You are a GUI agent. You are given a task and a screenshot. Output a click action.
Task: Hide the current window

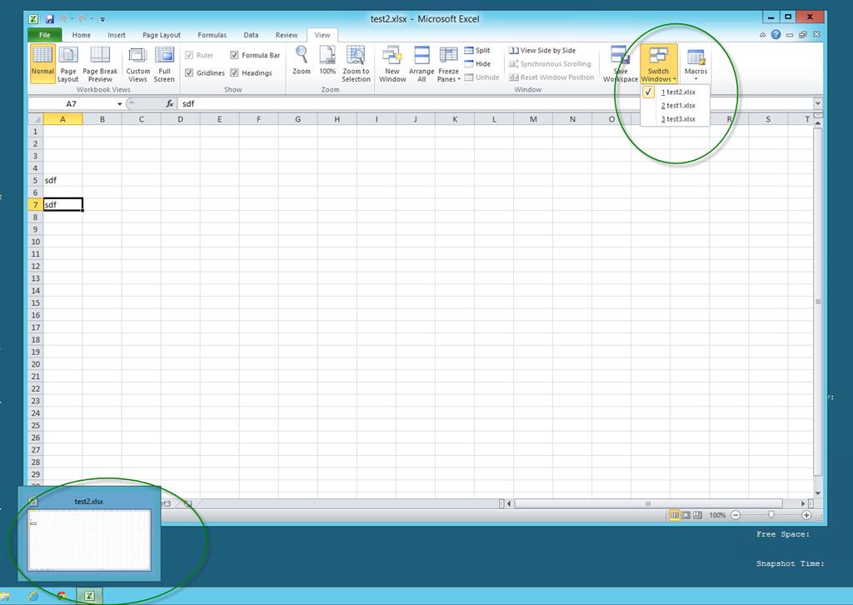click(477, 63)
